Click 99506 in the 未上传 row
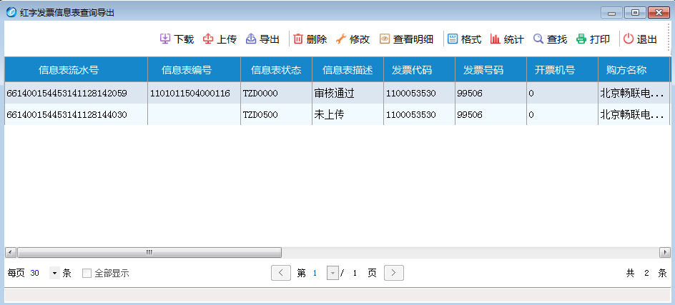Image resolution: width=675 pixels, height=305 pixels. (x=491, y=114)
